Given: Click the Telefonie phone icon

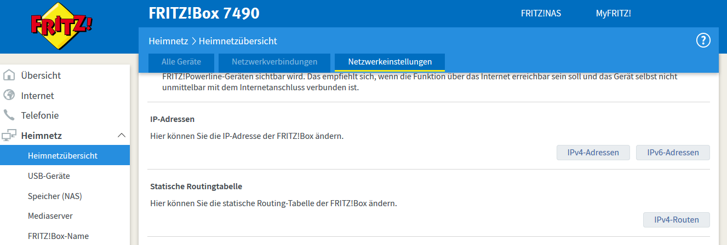Looking at the screenshot, I should (x=9, y=115).
